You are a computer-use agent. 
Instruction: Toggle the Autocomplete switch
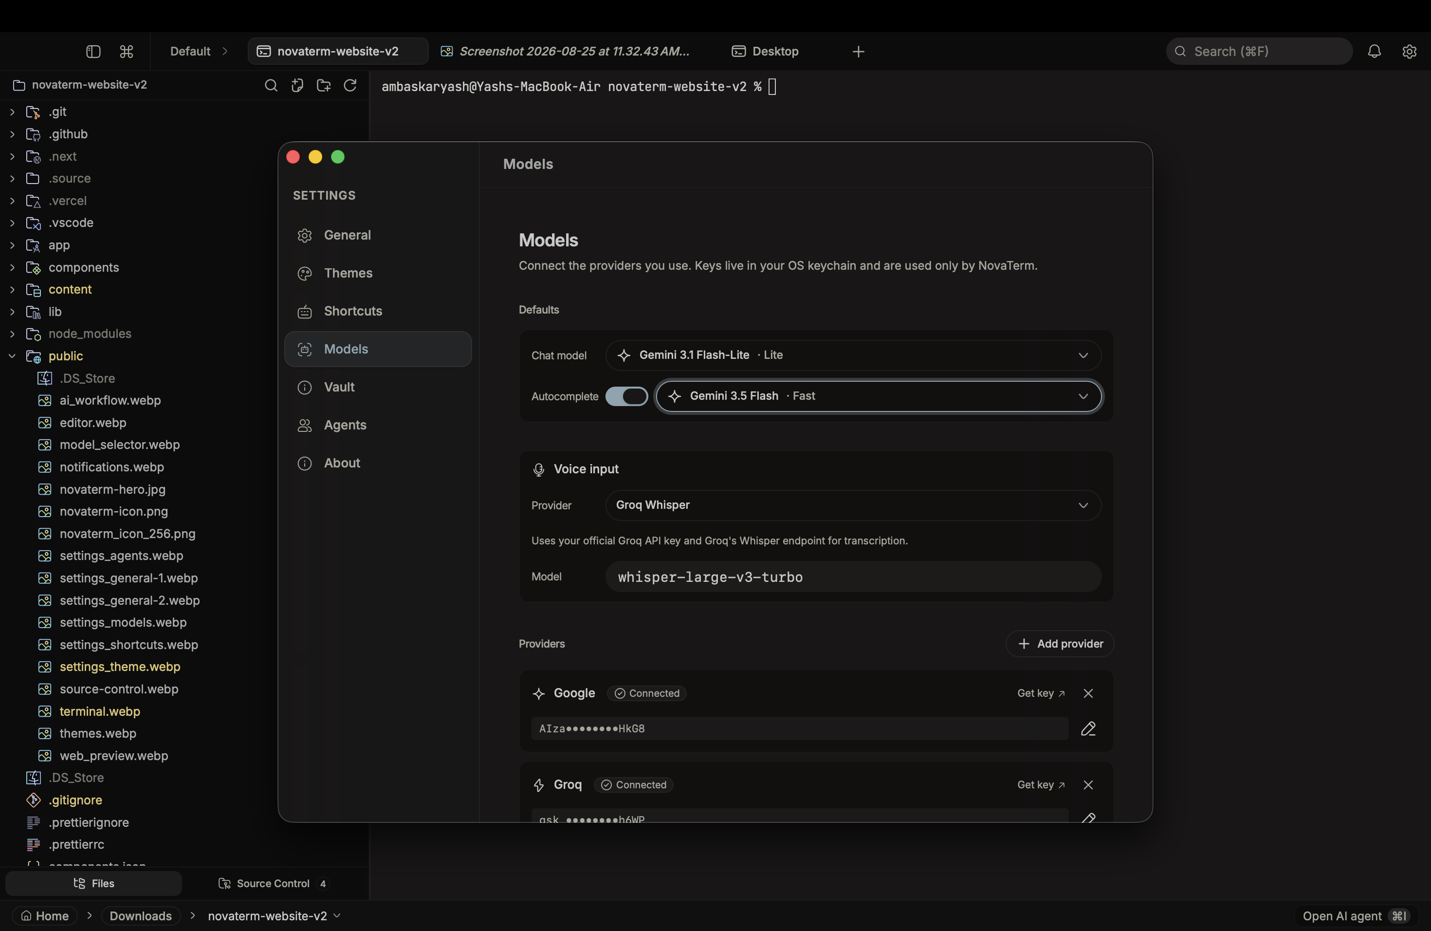coord(626,396)
